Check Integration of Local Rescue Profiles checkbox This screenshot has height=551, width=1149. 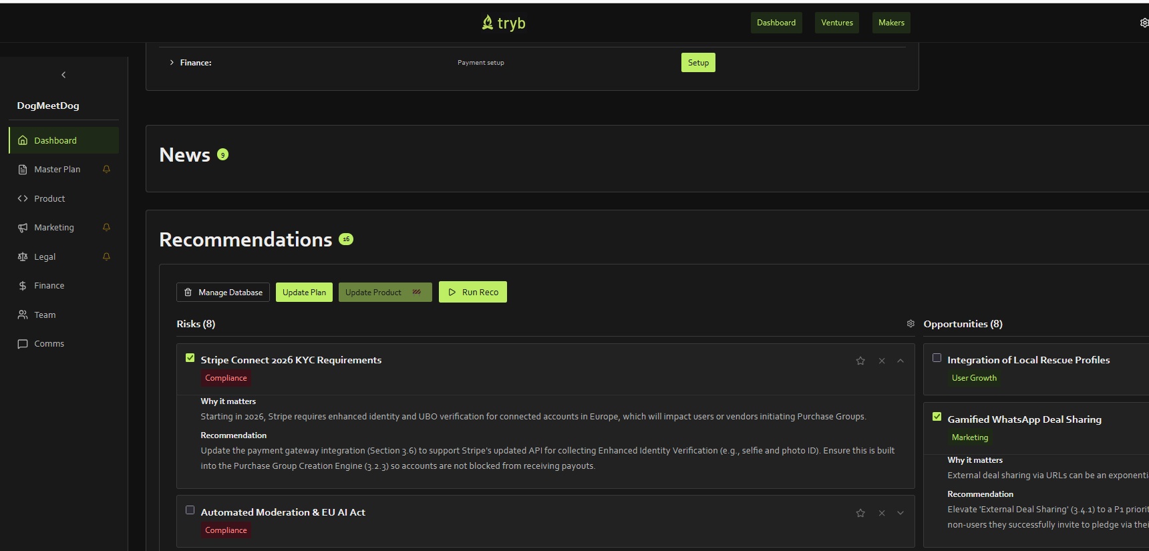[x=937, y=358]
